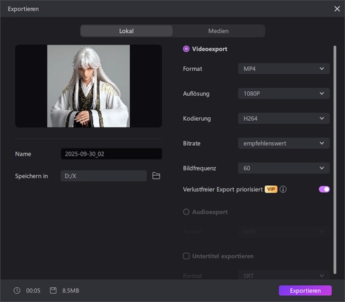The height and width of the screenshot is (302, 345).
Task: Open the Auflösung dropdown showing 1080P
Action: (283, 93)
